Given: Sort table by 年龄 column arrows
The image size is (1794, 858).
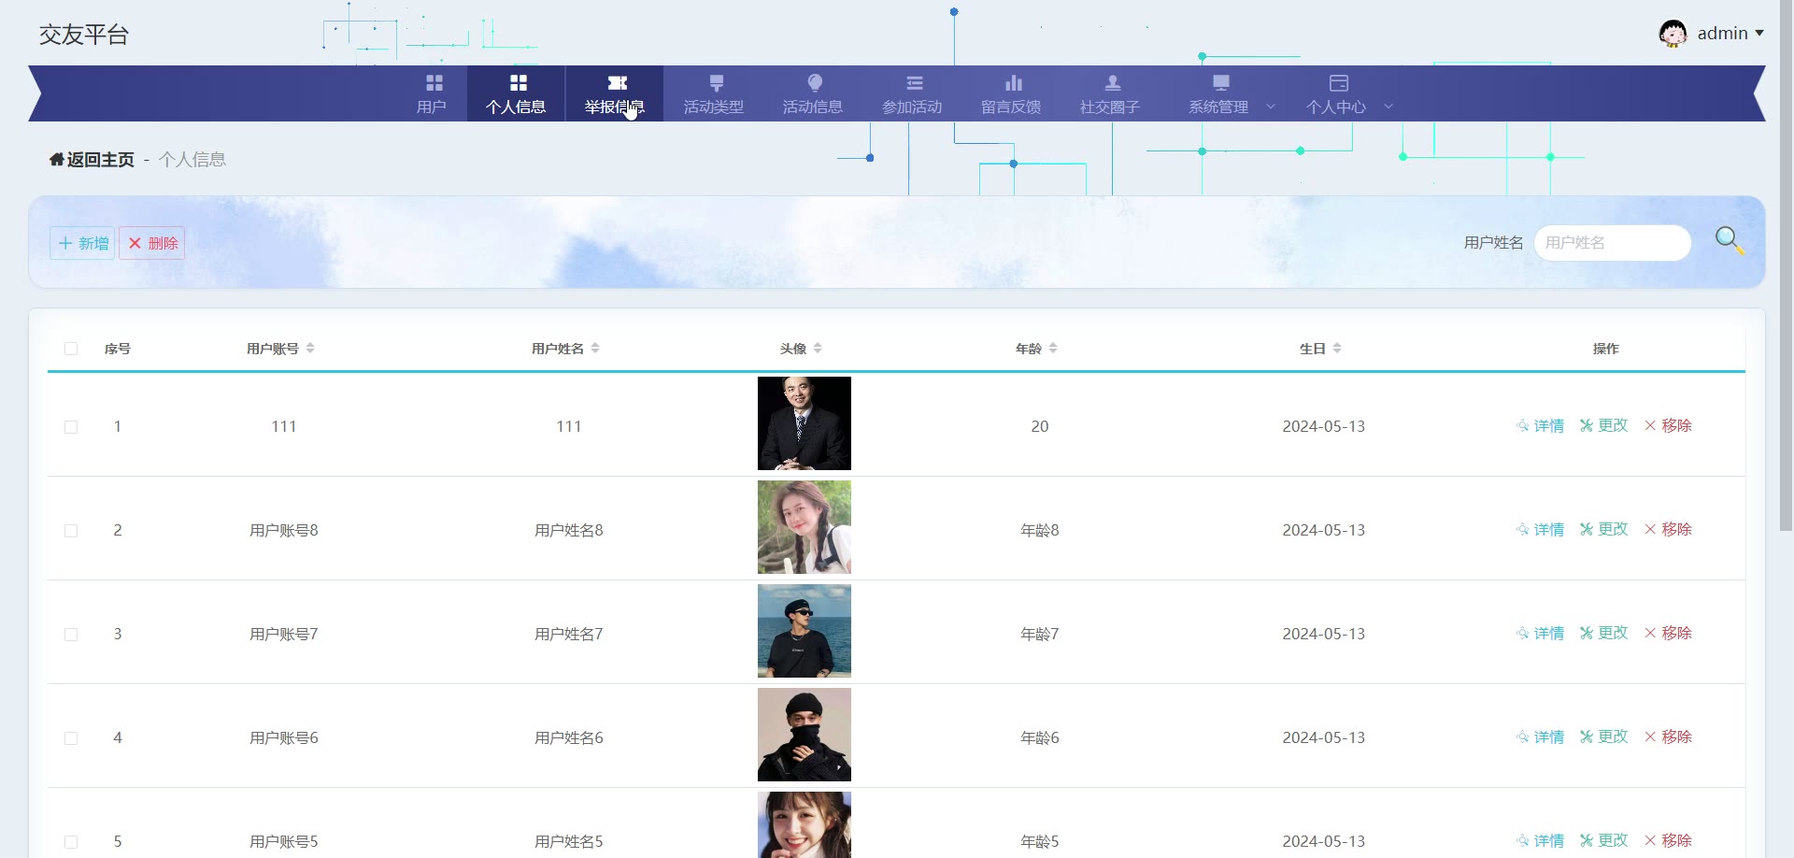Looking at the screenshot, I should pyautogui.click(x=1053, y=349).
